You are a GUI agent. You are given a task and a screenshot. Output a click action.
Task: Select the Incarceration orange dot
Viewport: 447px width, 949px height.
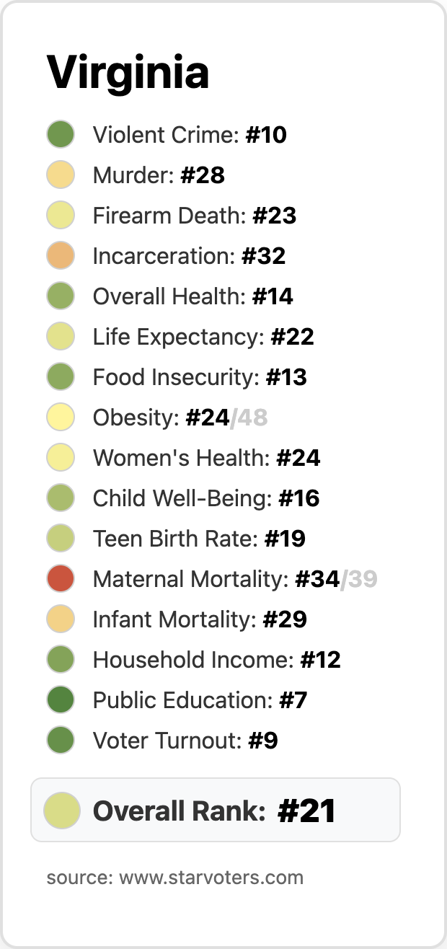tap(61, 256)
